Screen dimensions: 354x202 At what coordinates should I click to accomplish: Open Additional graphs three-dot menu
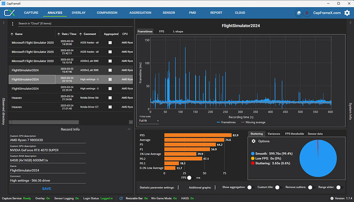215,188
